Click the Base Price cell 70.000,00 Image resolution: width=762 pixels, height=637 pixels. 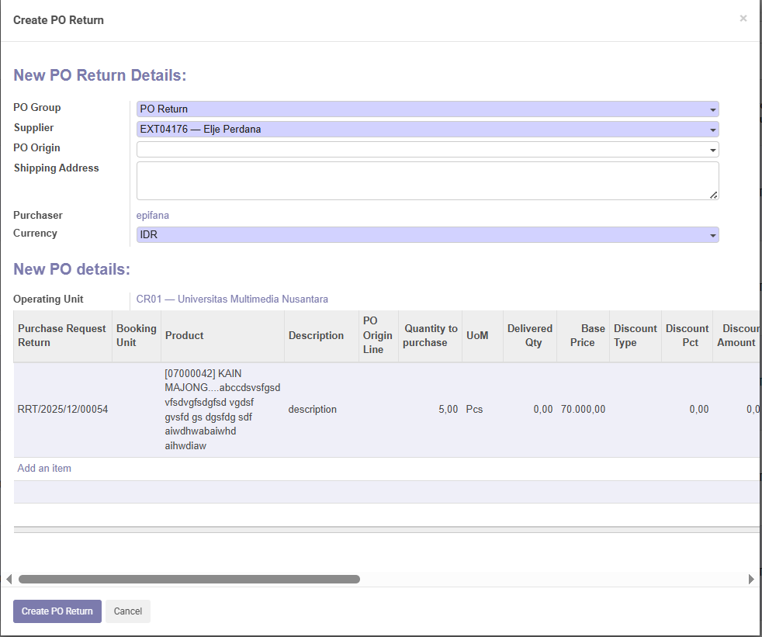pyautogui.click(x=583, y=409)
